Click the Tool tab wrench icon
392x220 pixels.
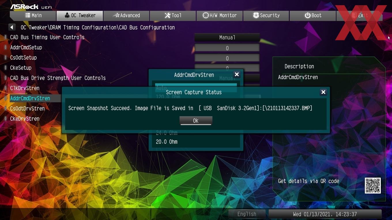(167, 15)
